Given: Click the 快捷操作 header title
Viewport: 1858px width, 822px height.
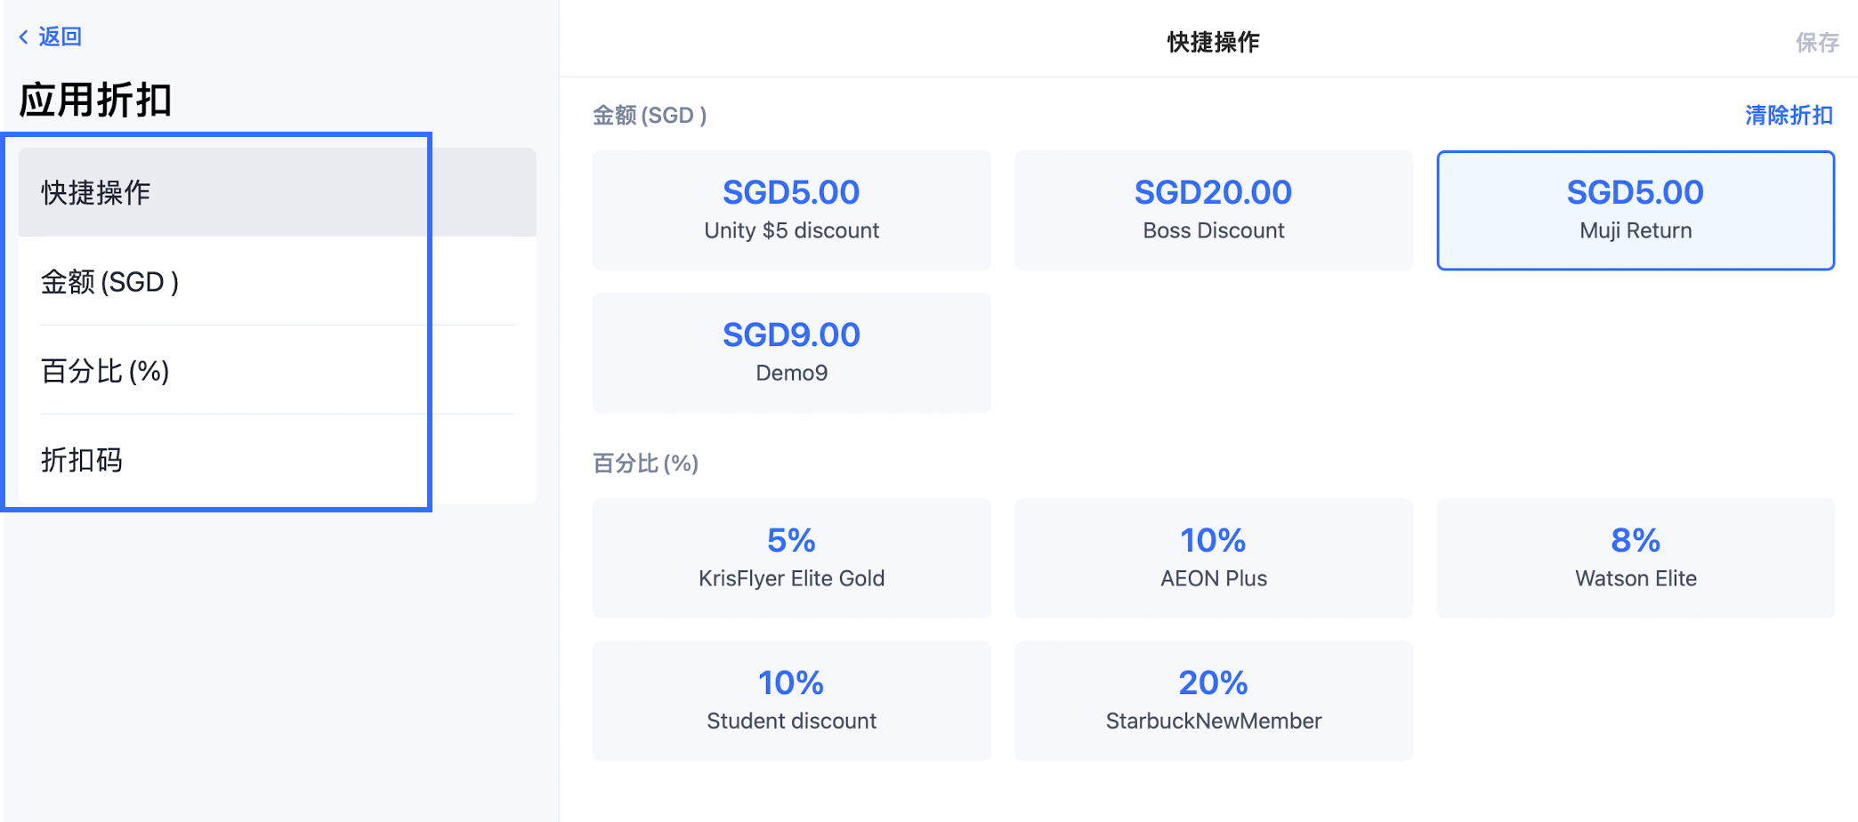Looking at the screenshot, I should (1213, 42).
